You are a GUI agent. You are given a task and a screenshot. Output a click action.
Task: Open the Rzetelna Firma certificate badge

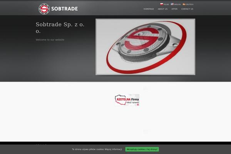127,100
